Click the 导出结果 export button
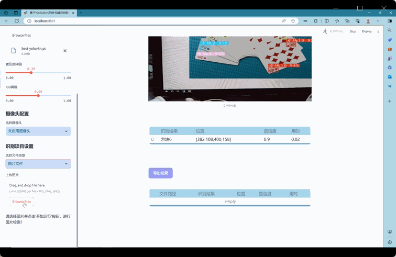Screen dimensions: 396x257 tap(161, 173)
